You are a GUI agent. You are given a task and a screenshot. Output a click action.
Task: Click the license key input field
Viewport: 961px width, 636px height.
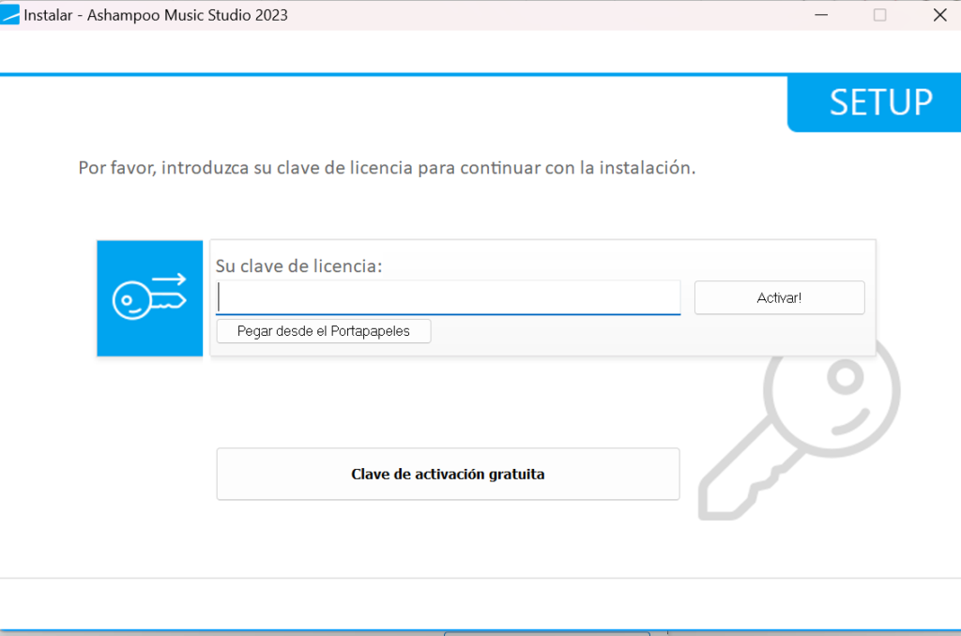pos(448,297)
